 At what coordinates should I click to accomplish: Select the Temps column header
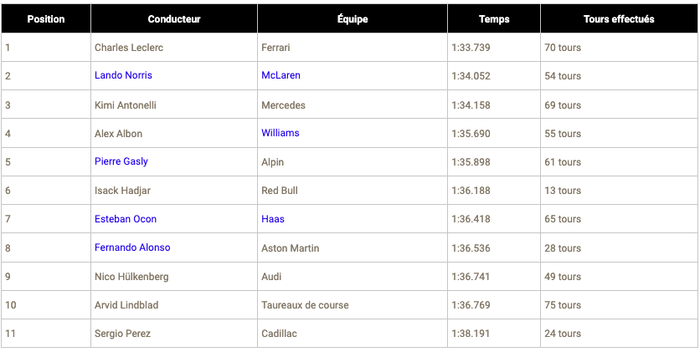tap(493, 19)
